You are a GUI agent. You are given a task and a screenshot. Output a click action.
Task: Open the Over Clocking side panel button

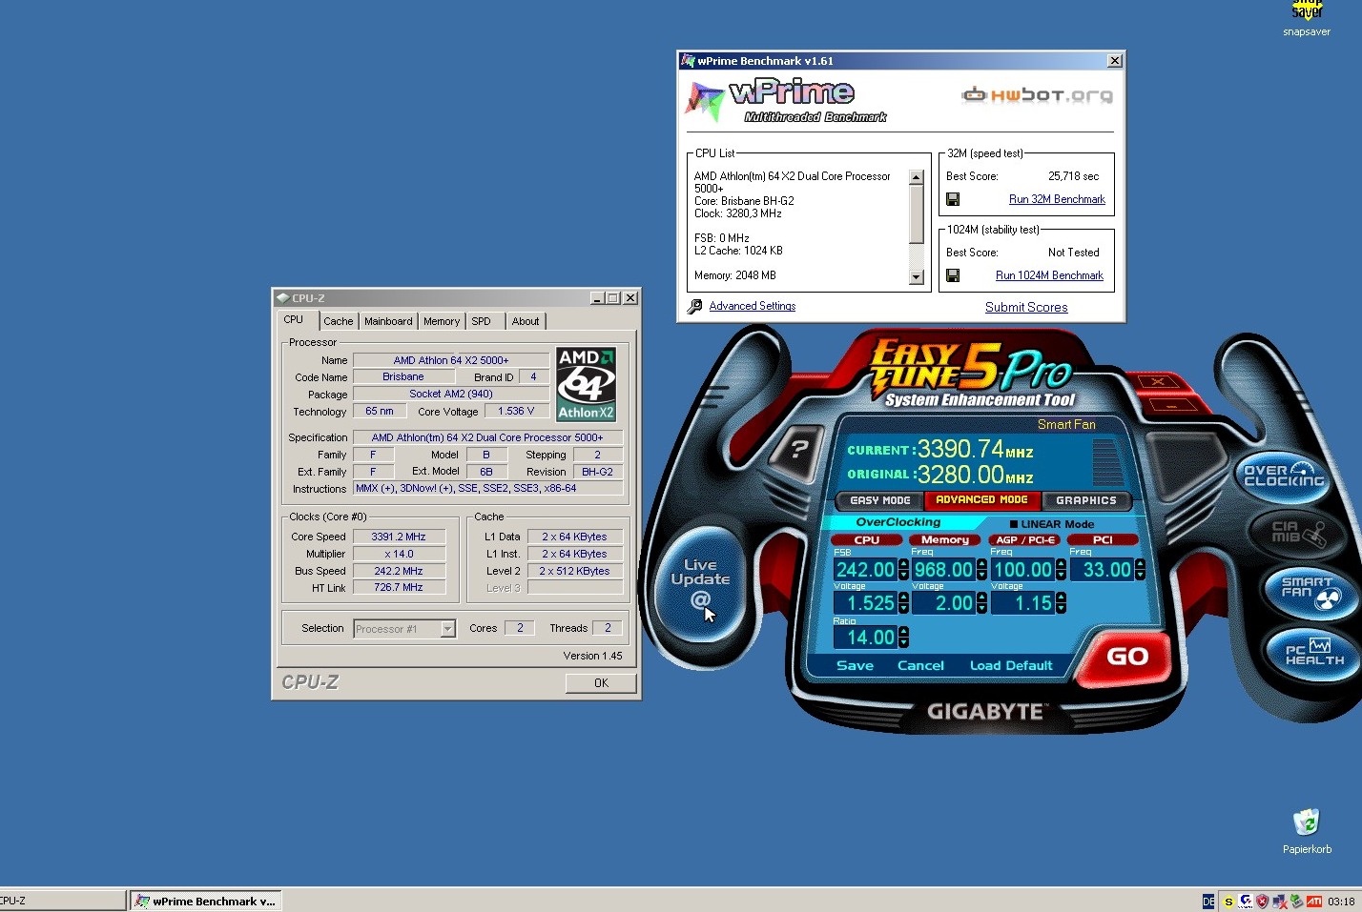click(x=1285, y=475)
